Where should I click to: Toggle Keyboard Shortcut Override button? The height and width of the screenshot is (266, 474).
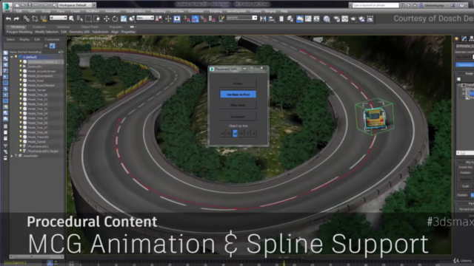coord(177,19)
